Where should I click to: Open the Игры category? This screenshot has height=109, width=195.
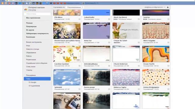pos(28,46)
